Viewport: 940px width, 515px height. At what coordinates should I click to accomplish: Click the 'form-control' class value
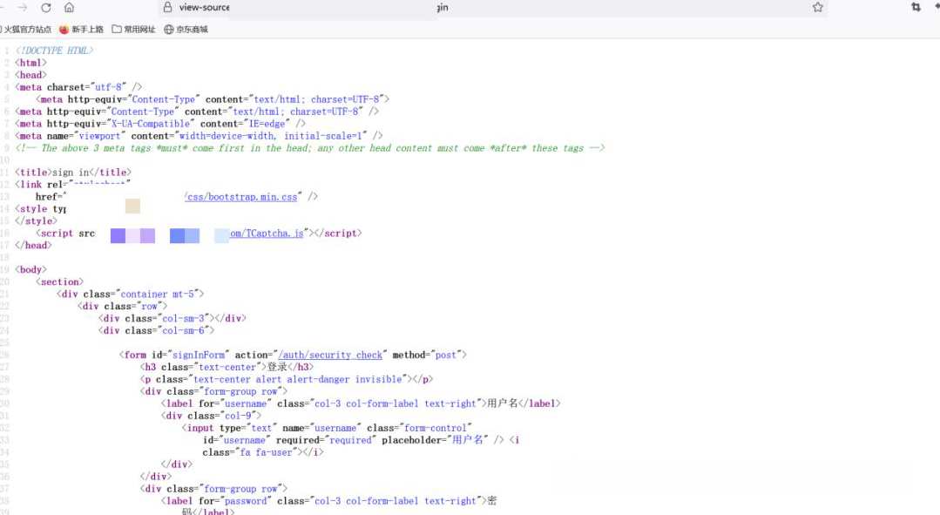point(436,428)
